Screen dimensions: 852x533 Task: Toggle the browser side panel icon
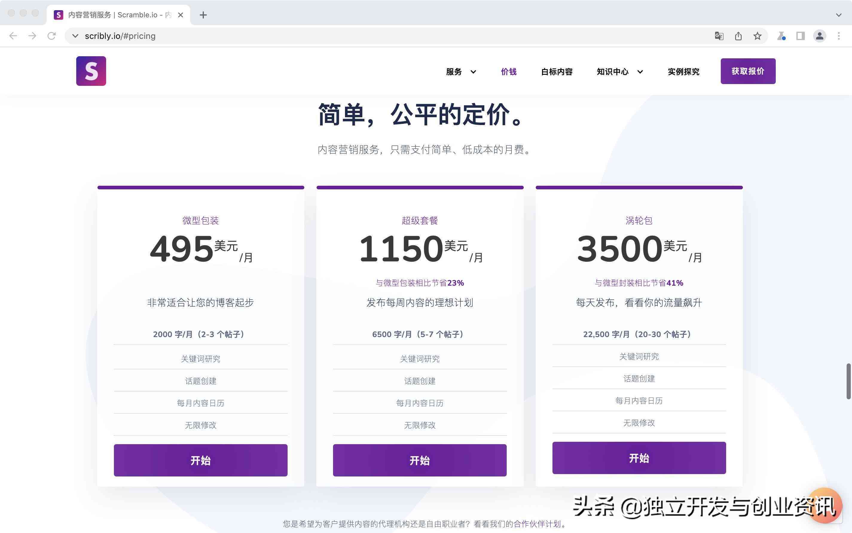tap(800, 36)
